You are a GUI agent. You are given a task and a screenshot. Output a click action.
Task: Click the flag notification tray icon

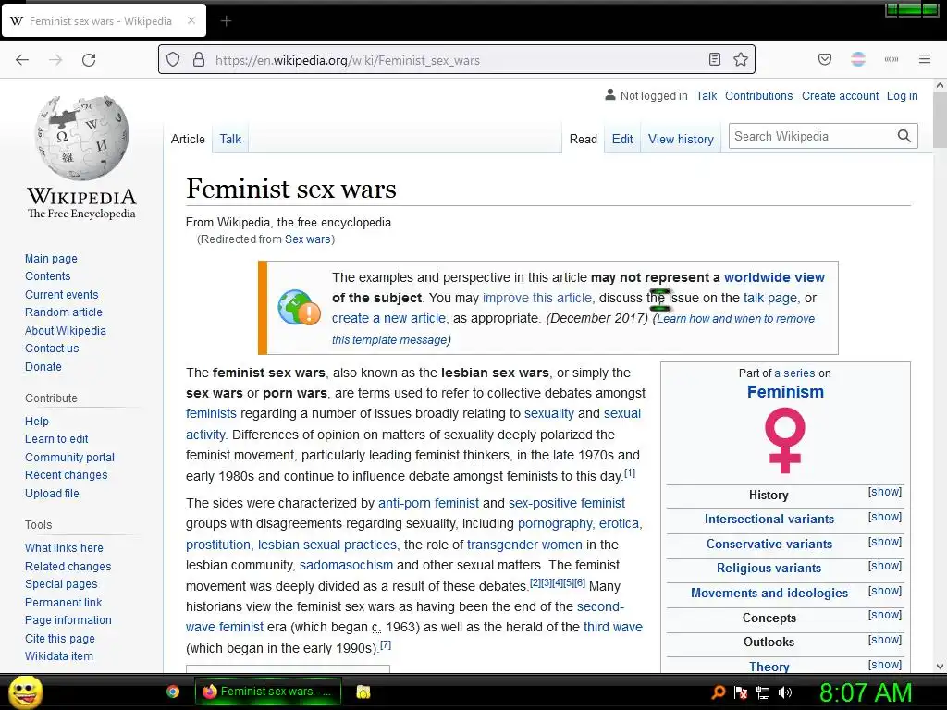741,692
